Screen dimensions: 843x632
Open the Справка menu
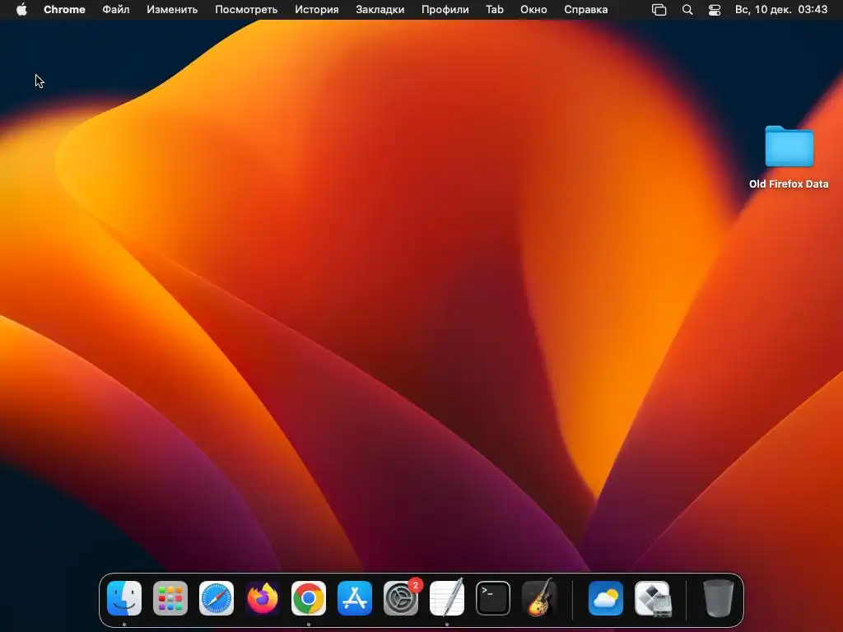click(x=586, y=10)
